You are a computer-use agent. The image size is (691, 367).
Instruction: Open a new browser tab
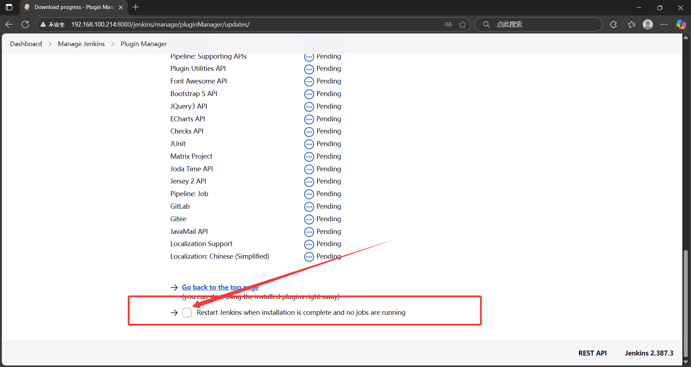click(136, 7)
